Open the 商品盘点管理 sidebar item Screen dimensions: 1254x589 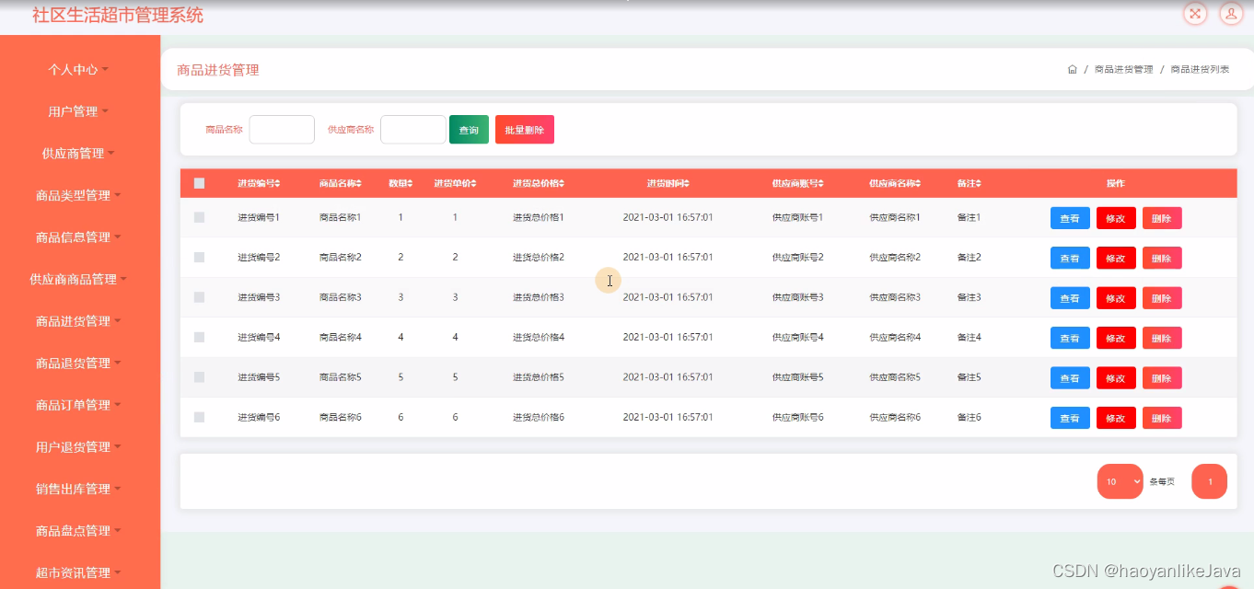point(79,530)
